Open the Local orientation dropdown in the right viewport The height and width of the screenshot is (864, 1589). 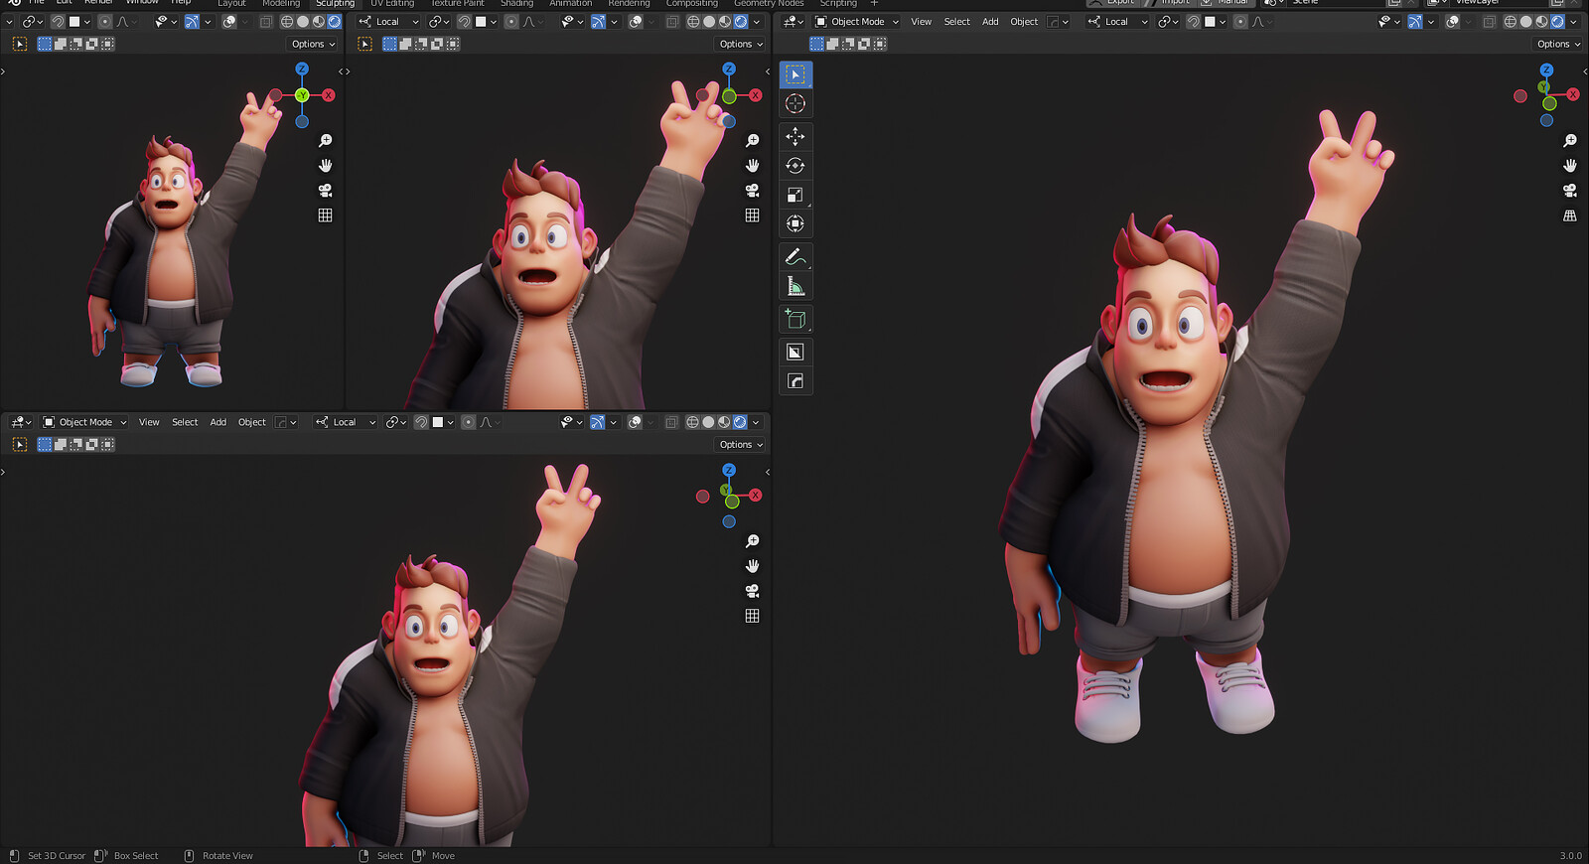(1118, 22)
